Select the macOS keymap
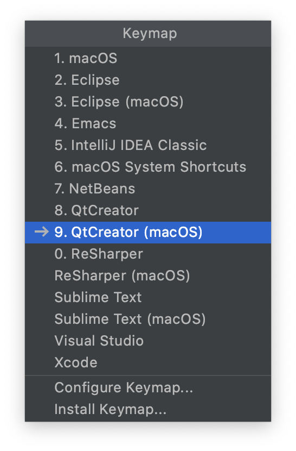Image resolution: width=296 pixels, height=451 pixels. (x=148, y=58)
